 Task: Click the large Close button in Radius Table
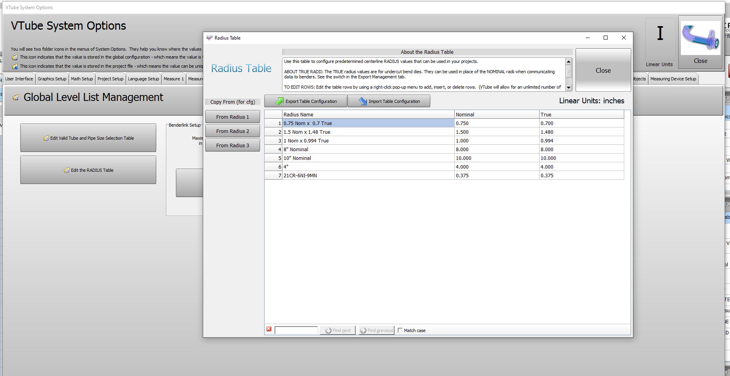(x=603, y=70)
